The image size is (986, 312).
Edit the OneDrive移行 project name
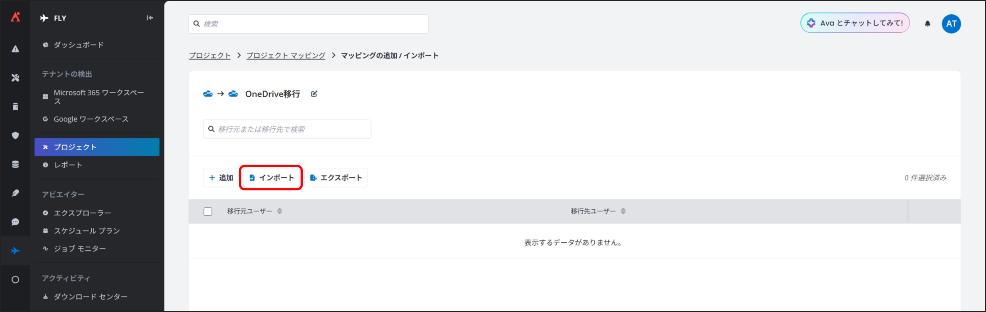coord(314,94)
